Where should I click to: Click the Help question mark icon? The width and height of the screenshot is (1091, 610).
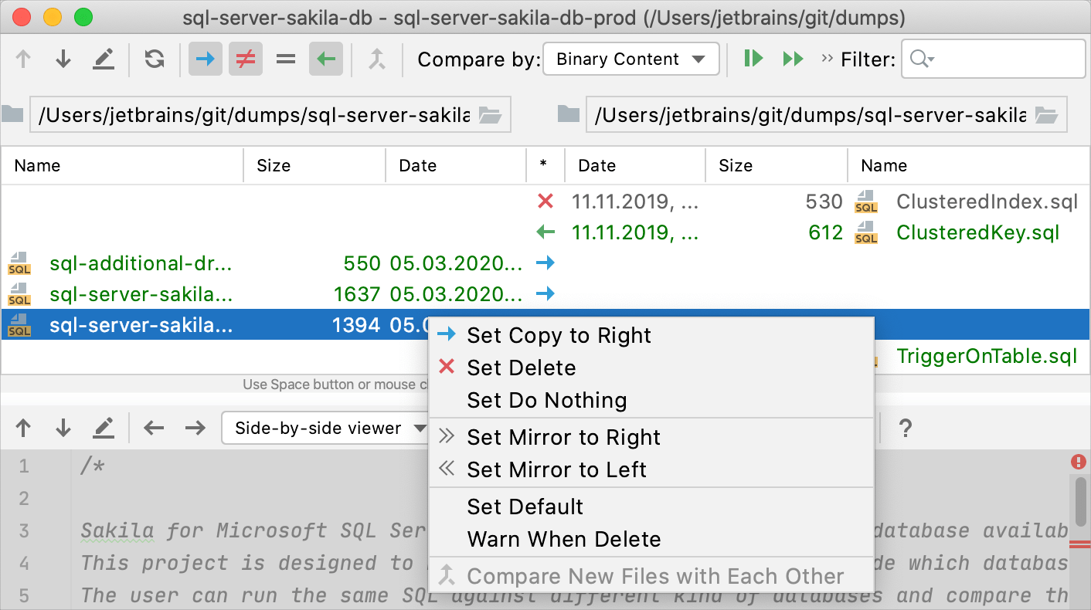click(x=905, y=427)
